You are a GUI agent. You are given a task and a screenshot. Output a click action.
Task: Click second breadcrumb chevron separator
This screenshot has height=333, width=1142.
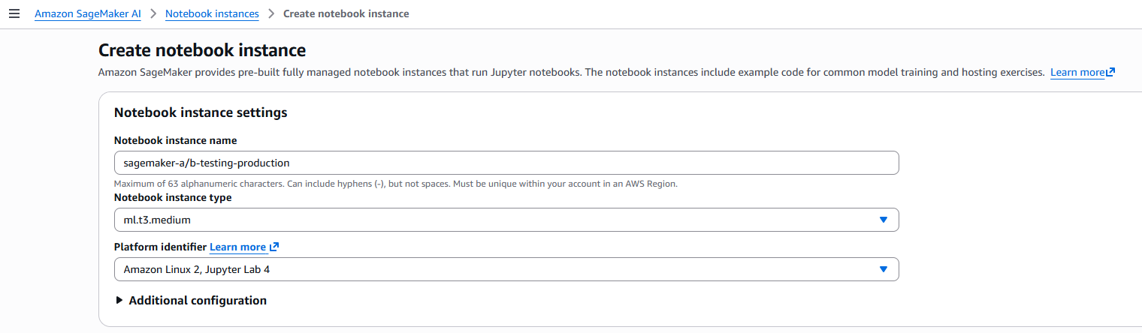(x=271, y=14)
